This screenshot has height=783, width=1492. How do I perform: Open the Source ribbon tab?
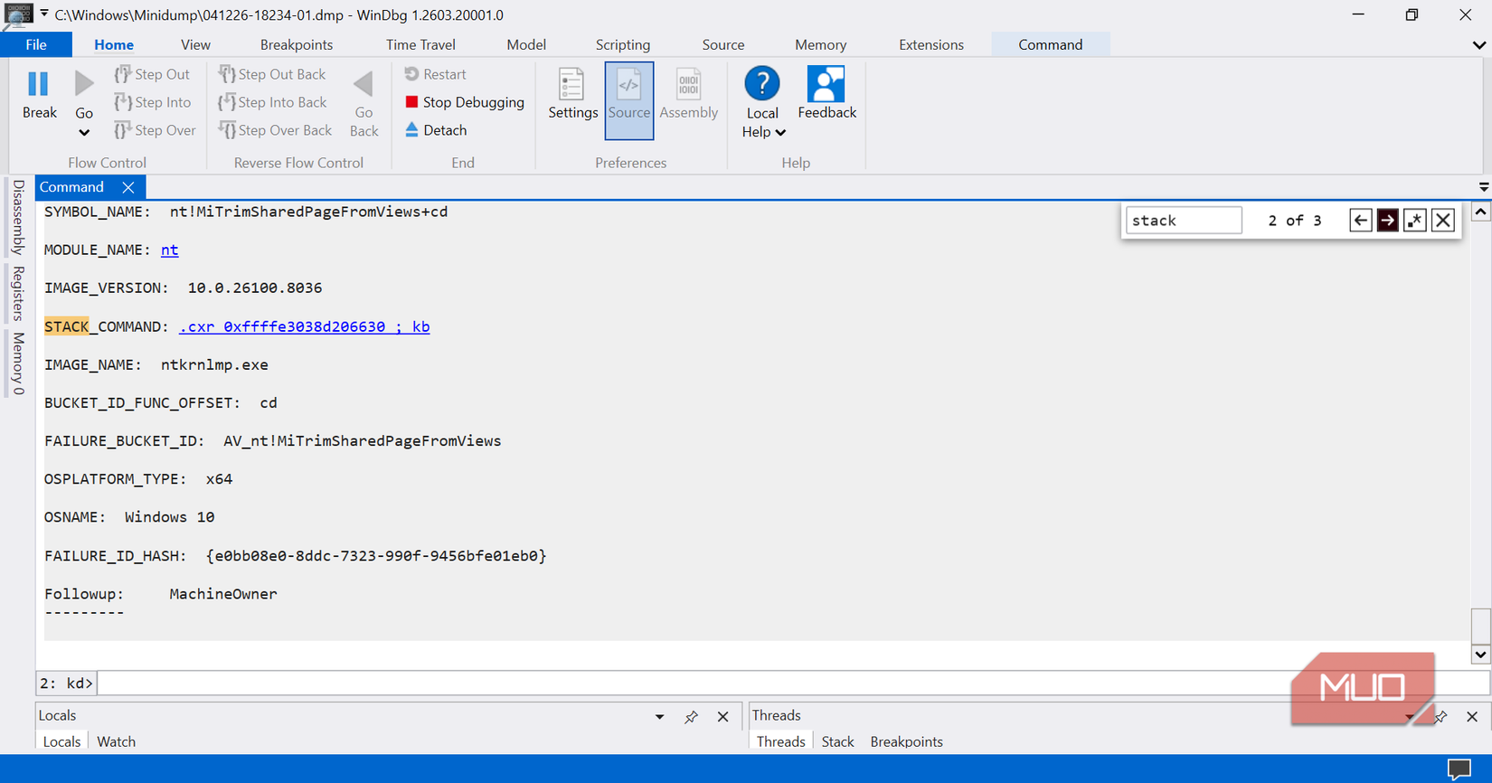coord(723,44)
